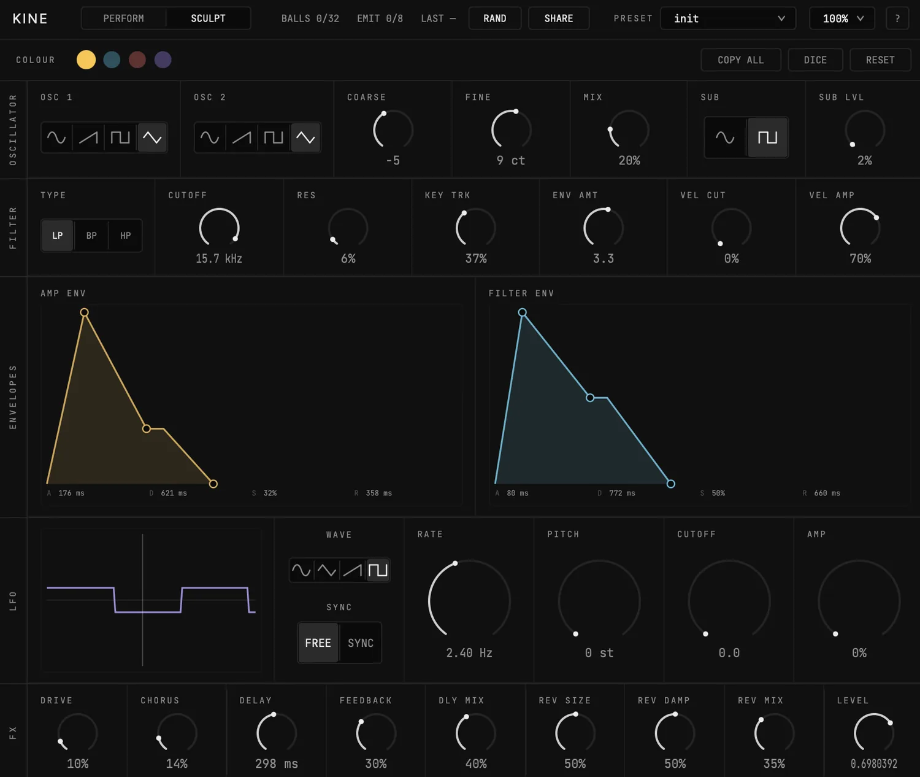Screen dimensions: 920x777
Task: Set LFO wave to triangle
Action: pos(327,570)
